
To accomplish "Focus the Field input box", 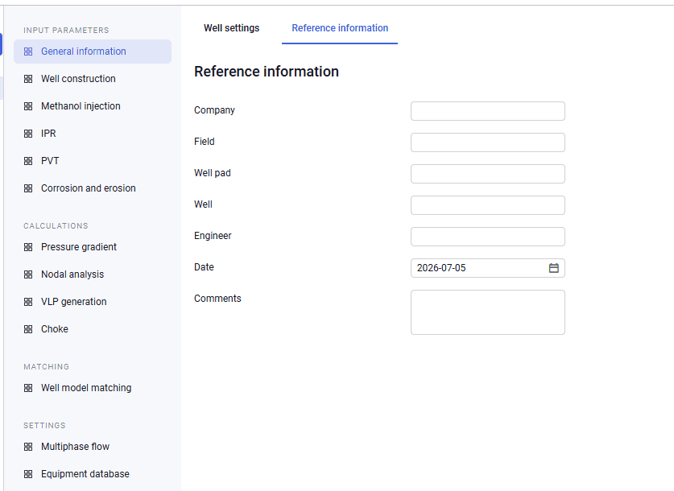I will [x=488, y=142].
